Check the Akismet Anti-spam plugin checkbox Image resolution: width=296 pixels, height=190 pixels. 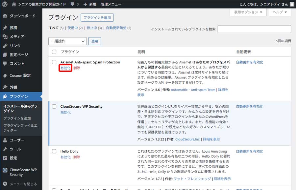(x=55, y=62)
